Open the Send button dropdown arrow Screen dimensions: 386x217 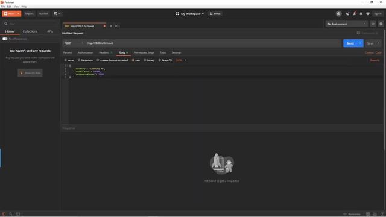pos(360,43)
